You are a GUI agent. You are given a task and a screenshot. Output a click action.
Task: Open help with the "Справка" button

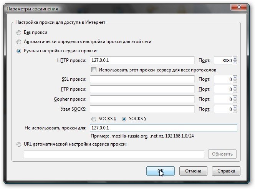pyautogui.click(x=226, y=171)
